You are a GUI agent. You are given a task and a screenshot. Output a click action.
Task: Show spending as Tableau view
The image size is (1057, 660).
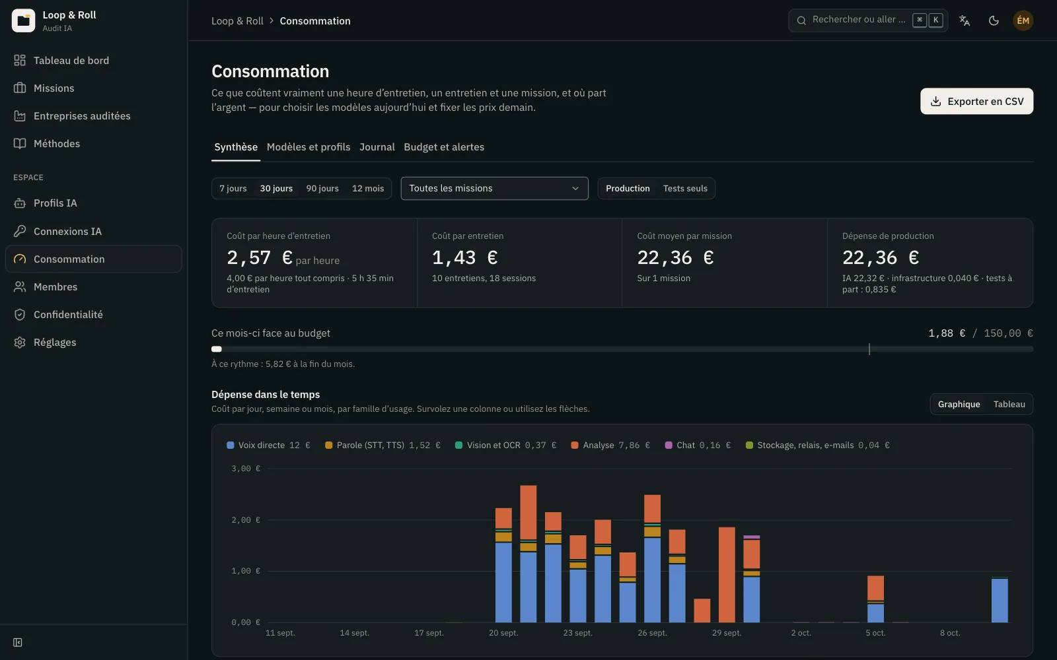(1009, 404)
